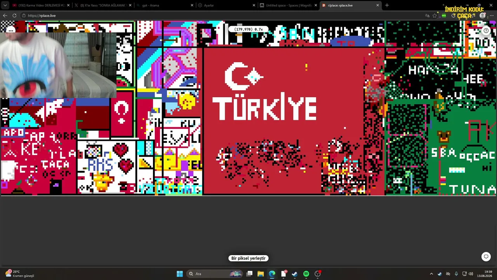Image resolution: width=497 pixels, height=280 pixels.
Task: Open the weather widget showing 25°C
Action: pos(19,274)
